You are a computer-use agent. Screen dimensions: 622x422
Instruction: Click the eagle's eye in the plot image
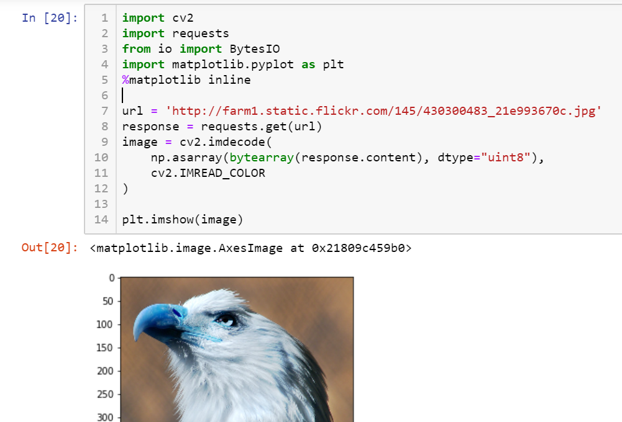pyautogui.click(x=227, y=320)
